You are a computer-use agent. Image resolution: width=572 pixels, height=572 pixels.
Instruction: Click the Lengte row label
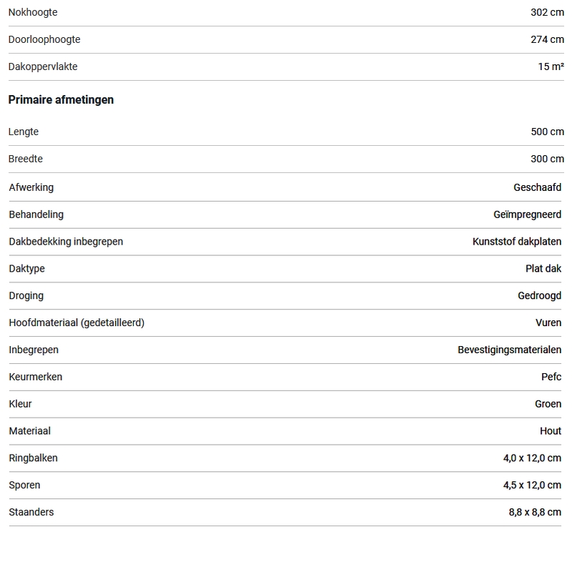[24, 132]
